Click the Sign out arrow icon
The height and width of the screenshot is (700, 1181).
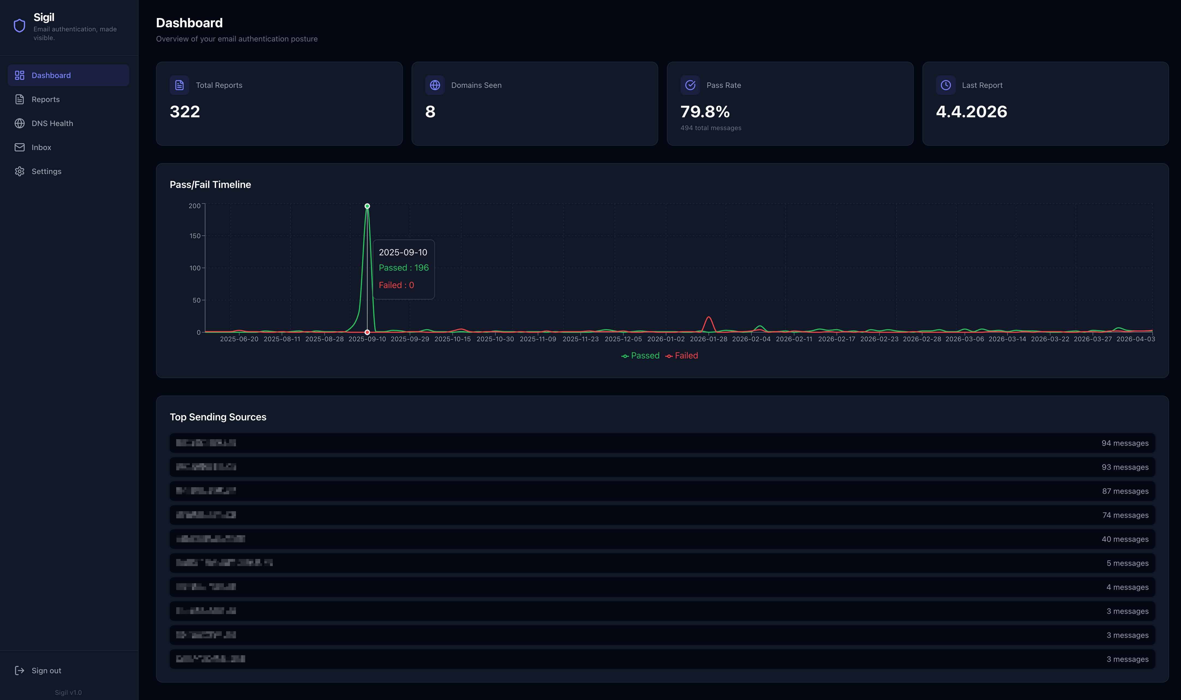tap(19, 671)
